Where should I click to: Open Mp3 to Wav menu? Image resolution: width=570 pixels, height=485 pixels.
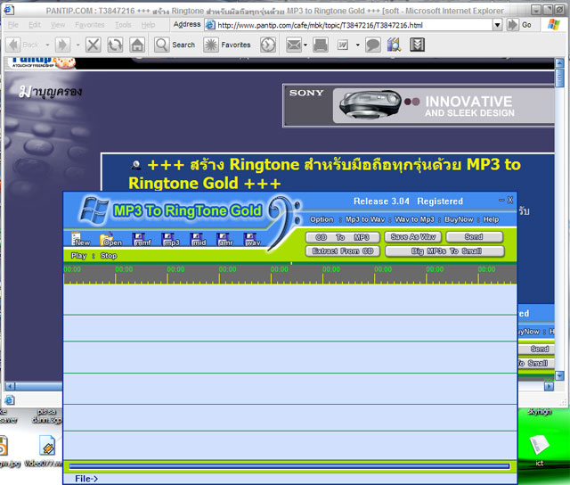364,219
